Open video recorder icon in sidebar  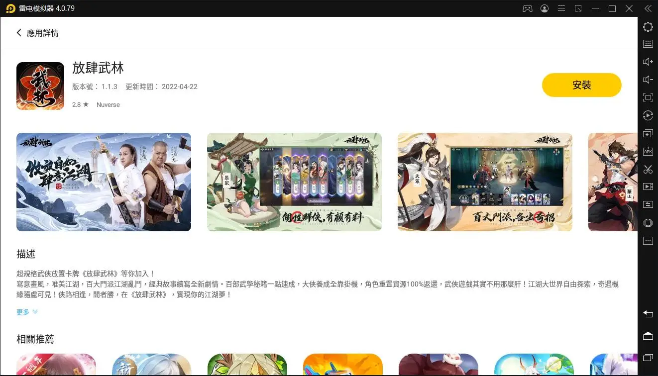pyautogui.click(x=648, y=187)
